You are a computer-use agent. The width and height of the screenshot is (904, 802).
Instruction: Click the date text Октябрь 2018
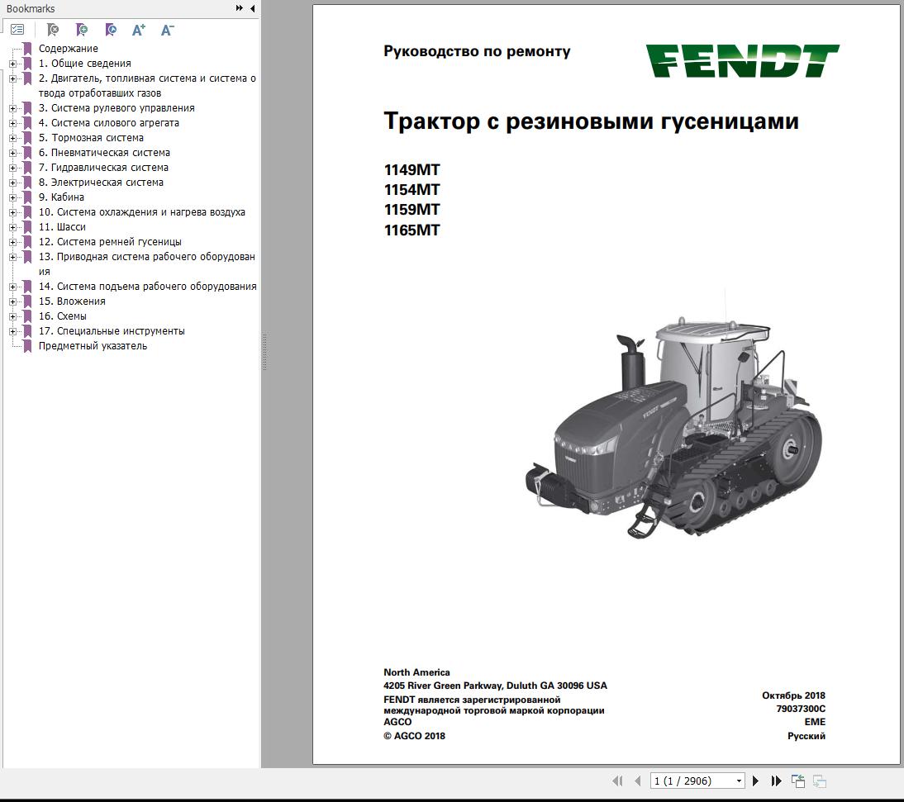click(793, 695)
